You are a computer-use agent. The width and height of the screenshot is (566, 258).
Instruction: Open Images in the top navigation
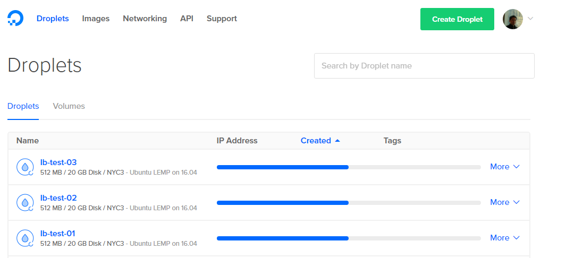[x=96, y=19]
